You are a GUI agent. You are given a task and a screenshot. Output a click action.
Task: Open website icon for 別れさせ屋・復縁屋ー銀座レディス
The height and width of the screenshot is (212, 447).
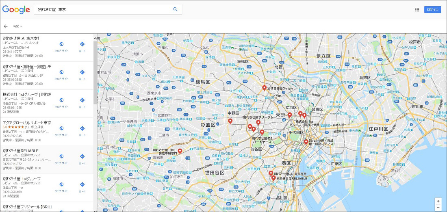click(x=61, y=72)
